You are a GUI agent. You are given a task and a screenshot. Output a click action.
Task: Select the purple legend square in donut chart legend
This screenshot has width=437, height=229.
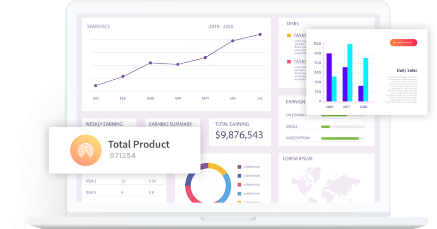pos(239,167)
